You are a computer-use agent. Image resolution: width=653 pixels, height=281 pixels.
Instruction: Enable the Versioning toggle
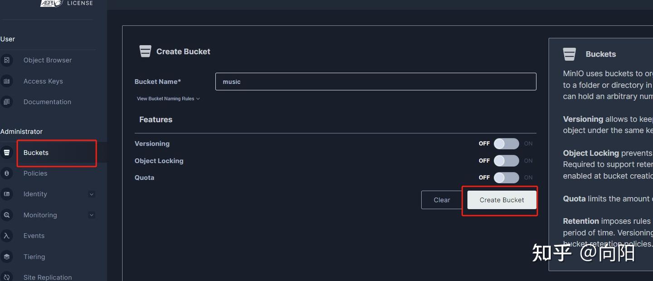pos(506,144)
